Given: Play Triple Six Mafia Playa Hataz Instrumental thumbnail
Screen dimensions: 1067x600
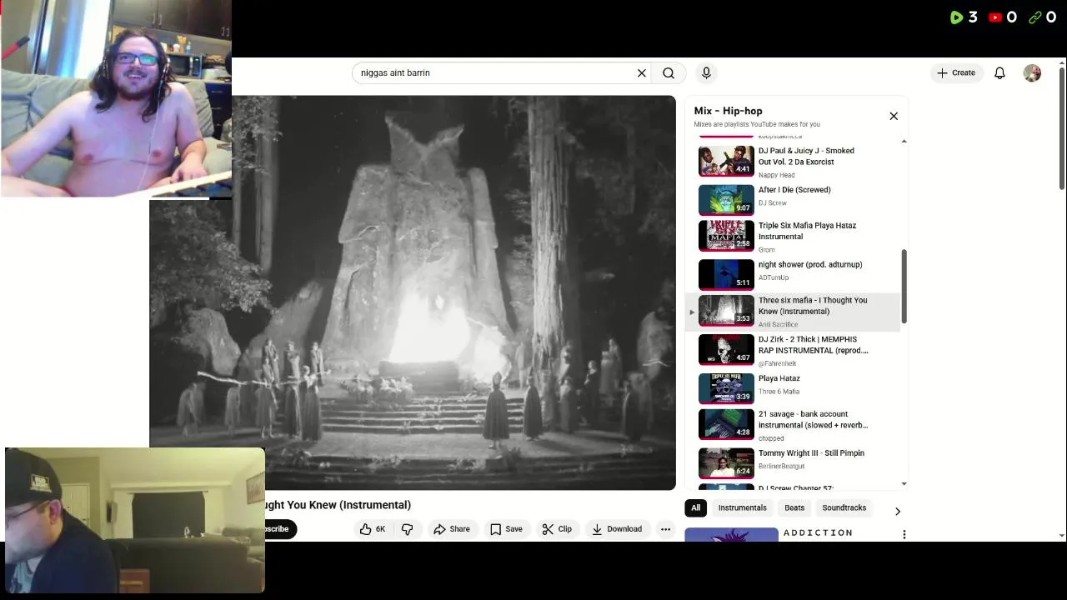Looking at the screenshot, I should tap(726, 236).
